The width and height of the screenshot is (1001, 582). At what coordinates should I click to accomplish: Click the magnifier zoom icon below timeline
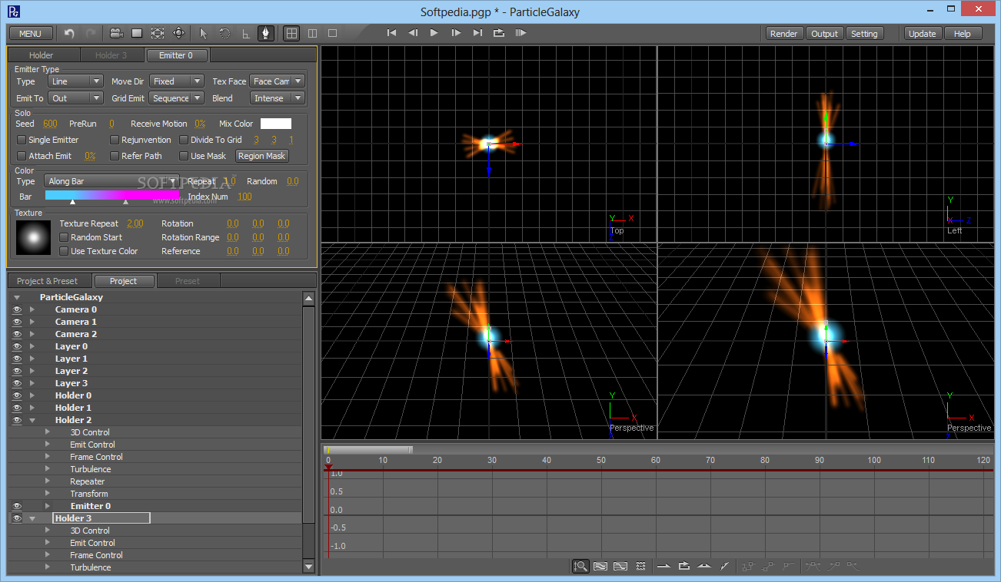(580, 567)
